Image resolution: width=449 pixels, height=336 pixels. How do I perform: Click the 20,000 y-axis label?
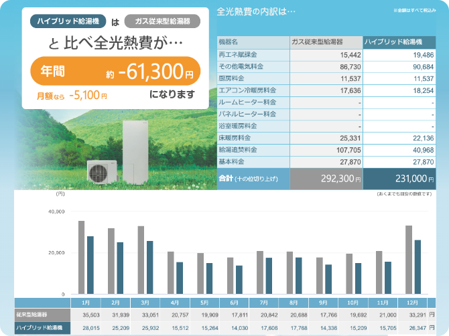[56, 253]
